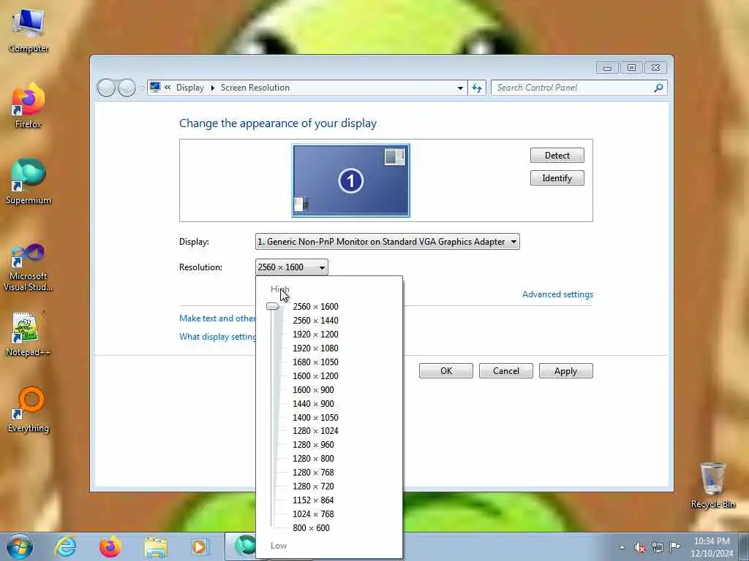Click the muted volume tray icon
749x561 pixels.
pos(640,547)
